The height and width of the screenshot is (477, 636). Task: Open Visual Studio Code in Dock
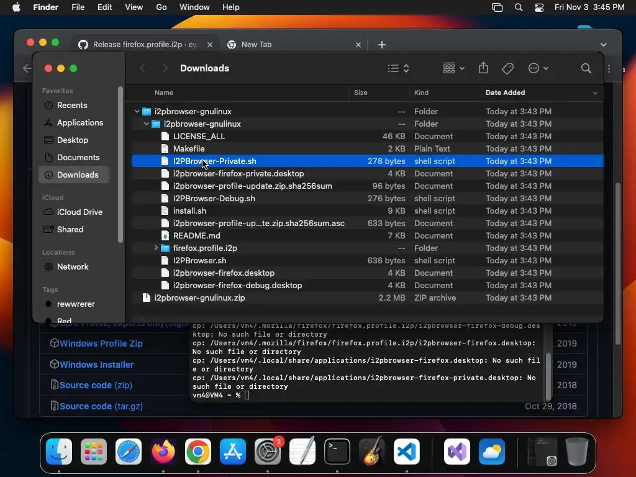tap(406, 452)
